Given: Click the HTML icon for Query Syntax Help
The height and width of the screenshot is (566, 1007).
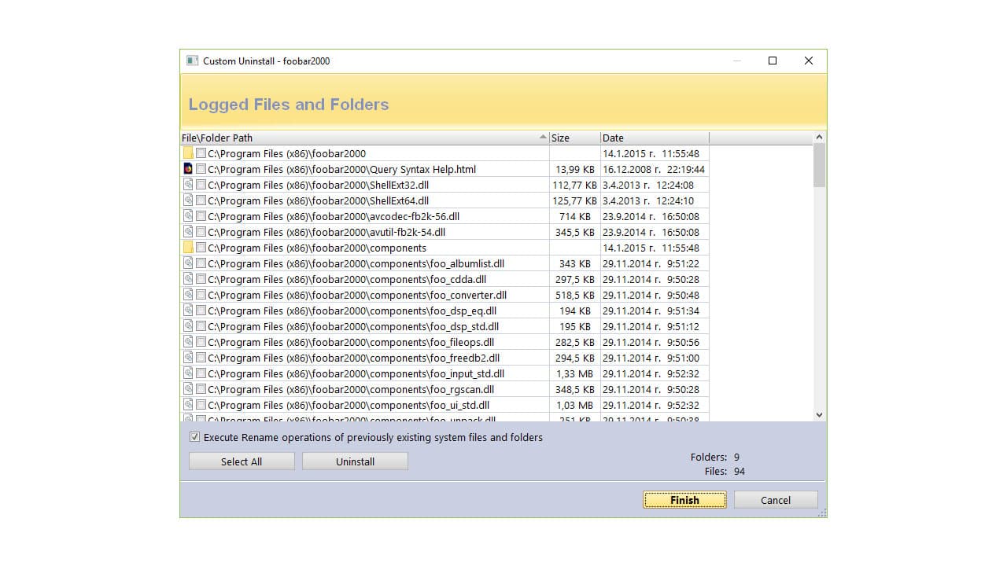Looking at the screenshot, I should coord(187,169).
